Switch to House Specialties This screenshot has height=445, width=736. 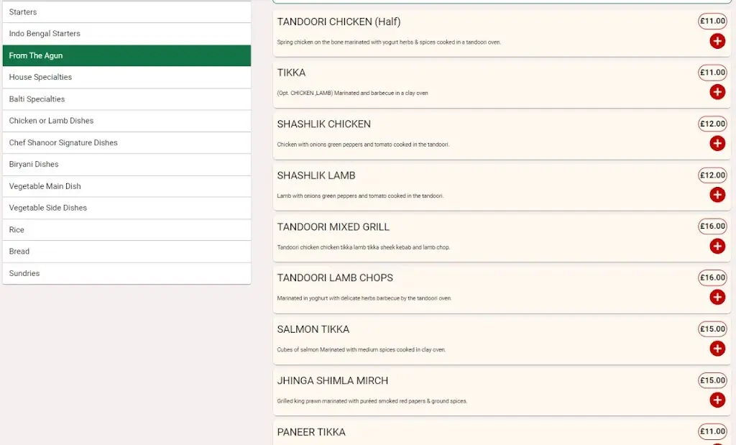tap(126, 77)
